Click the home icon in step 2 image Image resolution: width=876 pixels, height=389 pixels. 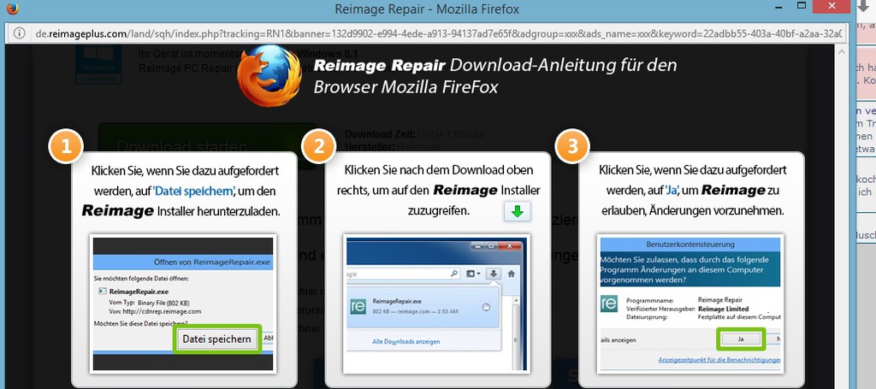[511, 274]
